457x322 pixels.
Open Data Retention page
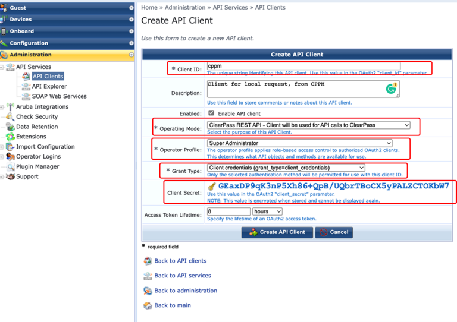37,127
